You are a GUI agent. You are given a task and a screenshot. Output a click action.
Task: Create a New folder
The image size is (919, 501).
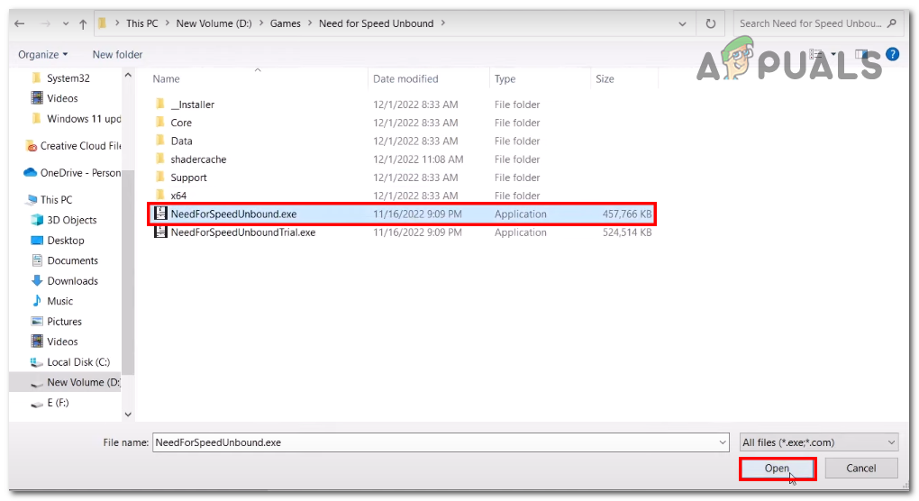[x=117, y=54]
